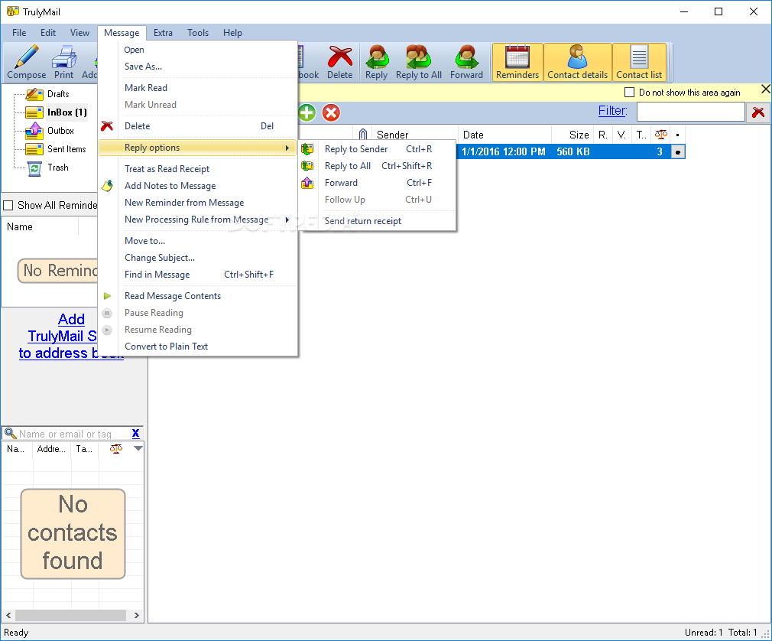
Task: Expand the Reply options submenu arrow
Action: click(x=287, y=148)
